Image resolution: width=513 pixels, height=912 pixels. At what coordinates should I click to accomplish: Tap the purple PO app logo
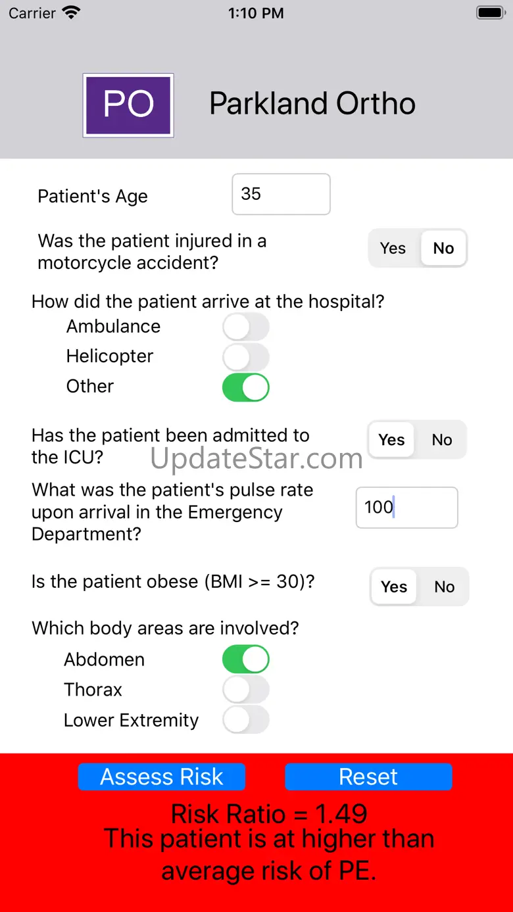(128, 105)
